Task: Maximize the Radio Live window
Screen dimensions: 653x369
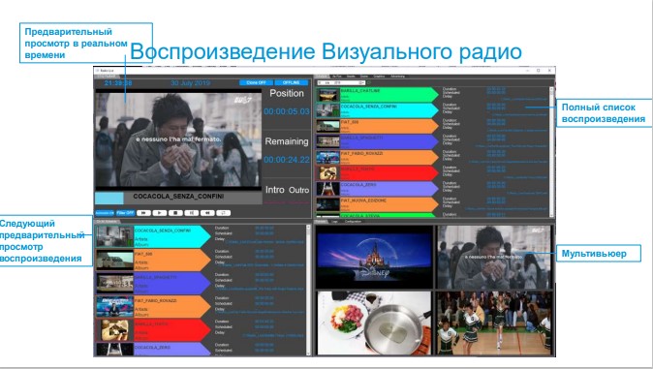Action: click(x=539, y=71)
